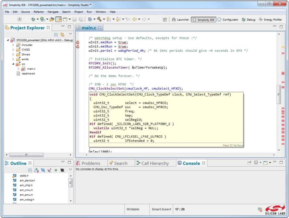Select em_wdog.h in the Outline list
Viewport: 289px width, 218px height.
pos(27,200)
